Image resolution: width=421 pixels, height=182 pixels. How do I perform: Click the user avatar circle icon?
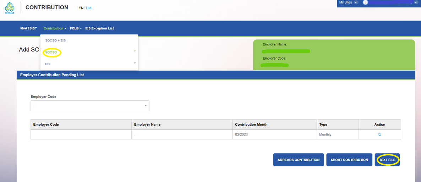pyautogui.click(x=365, y=2)
